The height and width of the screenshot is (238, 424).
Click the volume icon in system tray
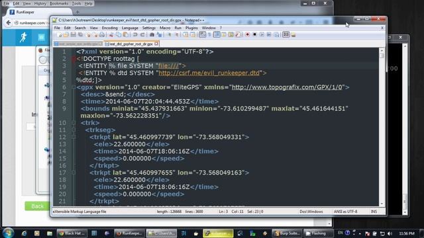[x=390, y=233]
